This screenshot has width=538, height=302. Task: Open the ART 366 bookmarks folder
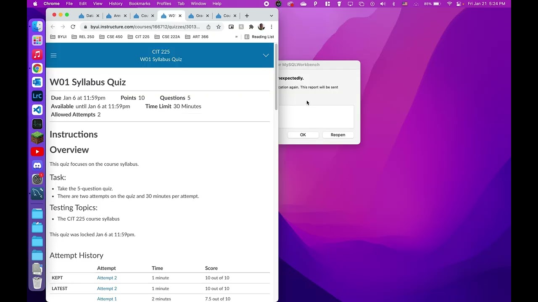coord(197,37)
